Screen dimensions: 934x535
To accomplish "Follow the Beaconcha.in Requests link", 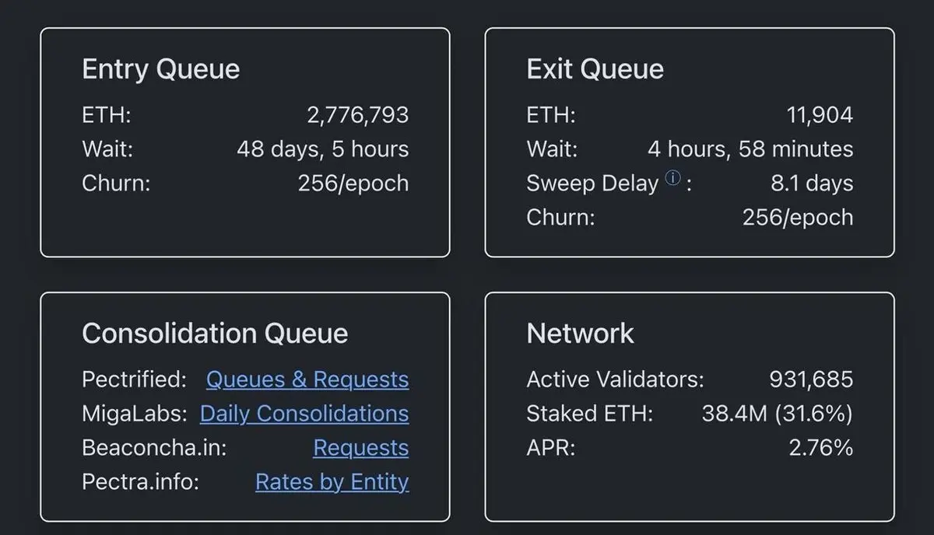I will [x=360, y=448].
